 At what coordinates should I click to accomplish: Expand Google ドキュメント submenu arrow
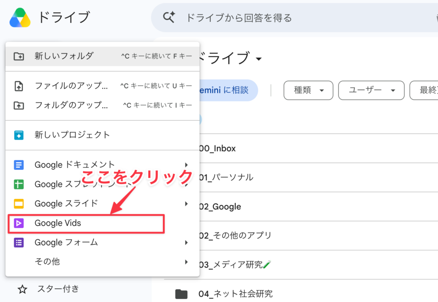click(186, 165)
